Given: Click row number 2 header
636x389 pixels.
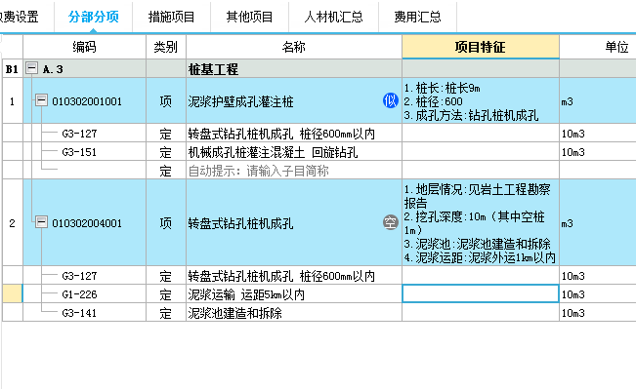Looking at the screenshot, I should [x=12, y=222].
